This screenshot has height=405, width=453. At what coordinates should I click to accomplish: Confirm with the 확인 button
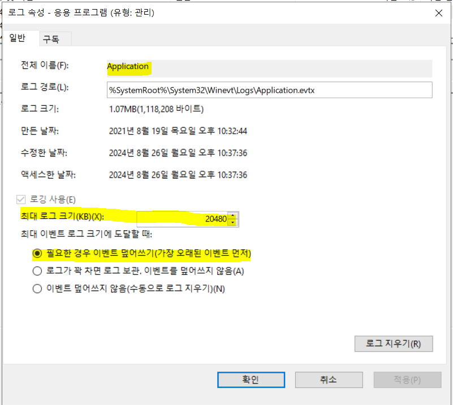(x=251, y=380)
